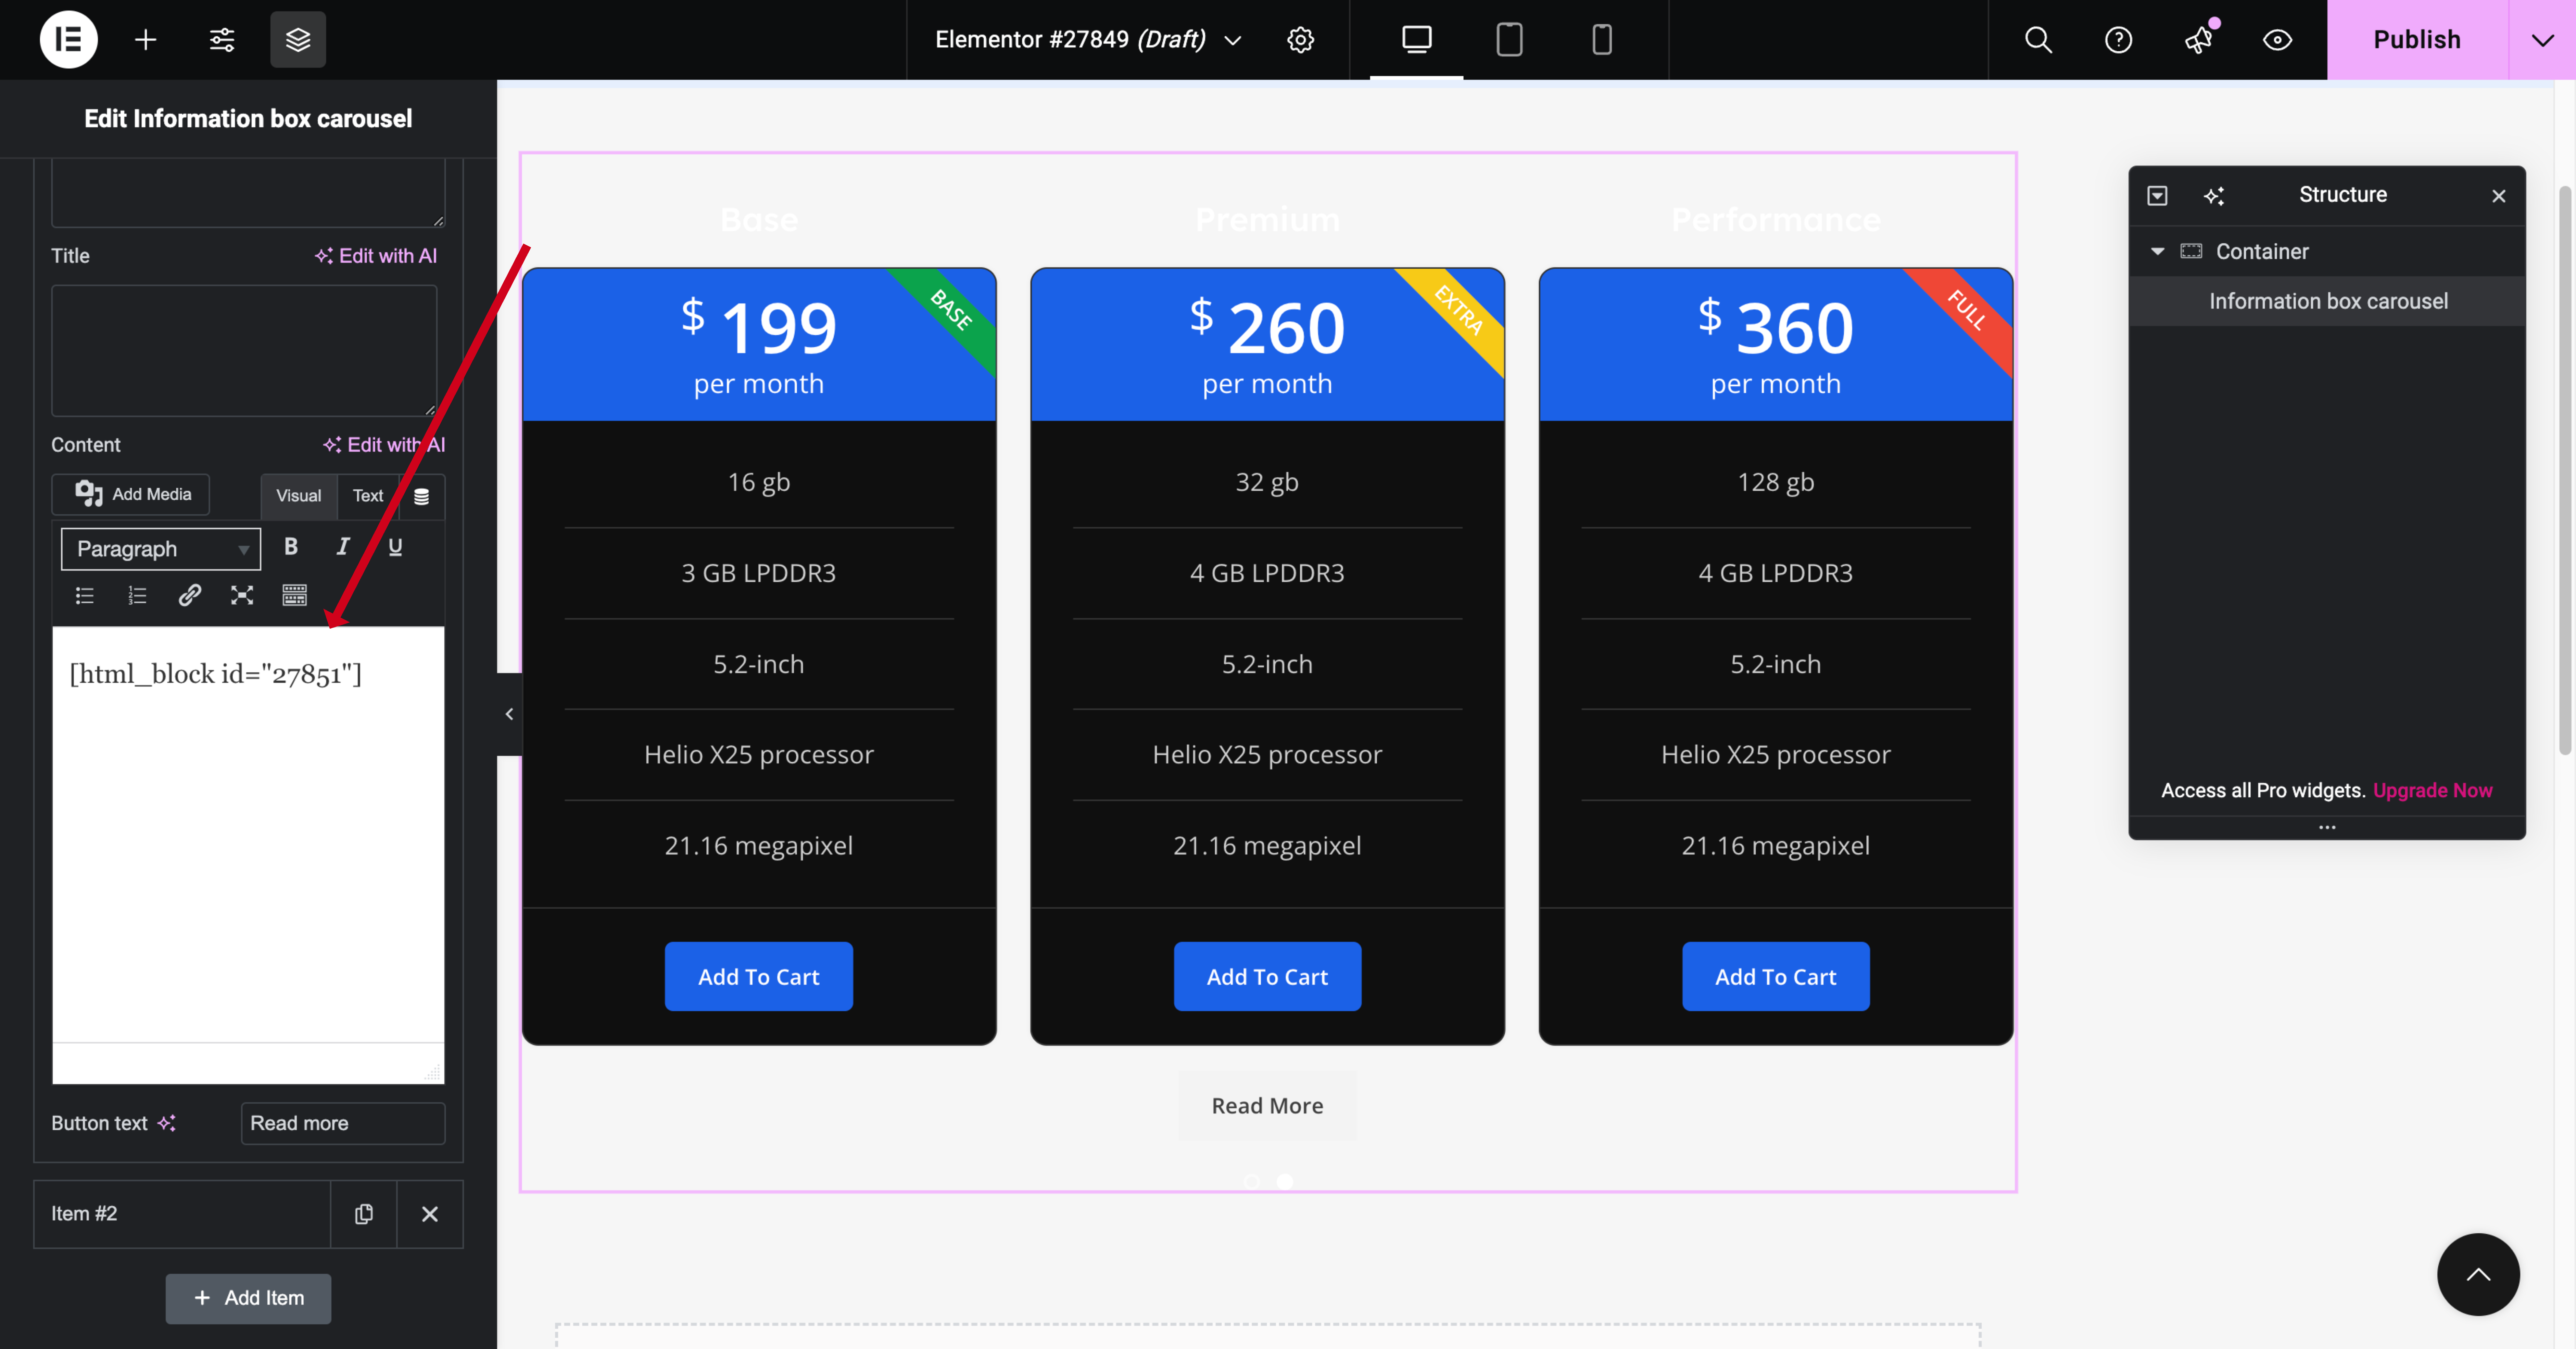Click into the Title text area
Viewport: 2576px width, 1349px height.
[x=244, y=351]
